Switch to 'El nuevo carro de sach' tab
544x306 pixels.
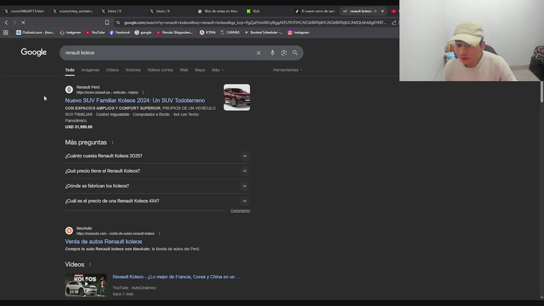pyautogui.click(x=315, y=11)
